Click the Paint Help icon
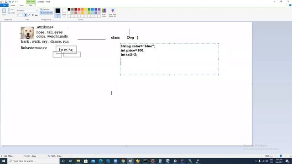Screen dimensions: 292x164 pyautogui.click(x=290, y=5)
